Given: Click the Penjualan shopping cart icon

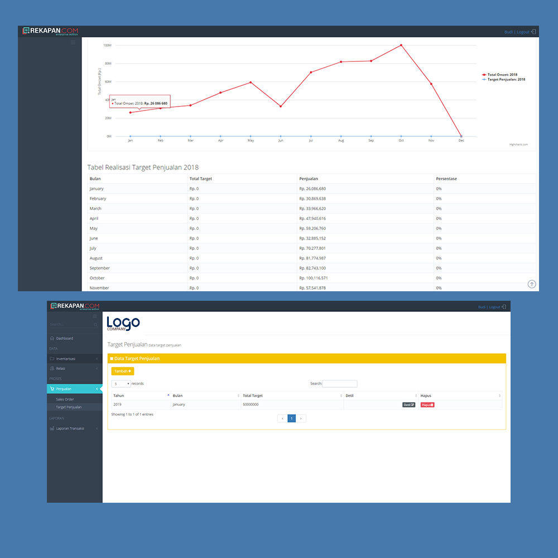Looking at the screenshot, I should pyautogui.click(x=52, y=389).
